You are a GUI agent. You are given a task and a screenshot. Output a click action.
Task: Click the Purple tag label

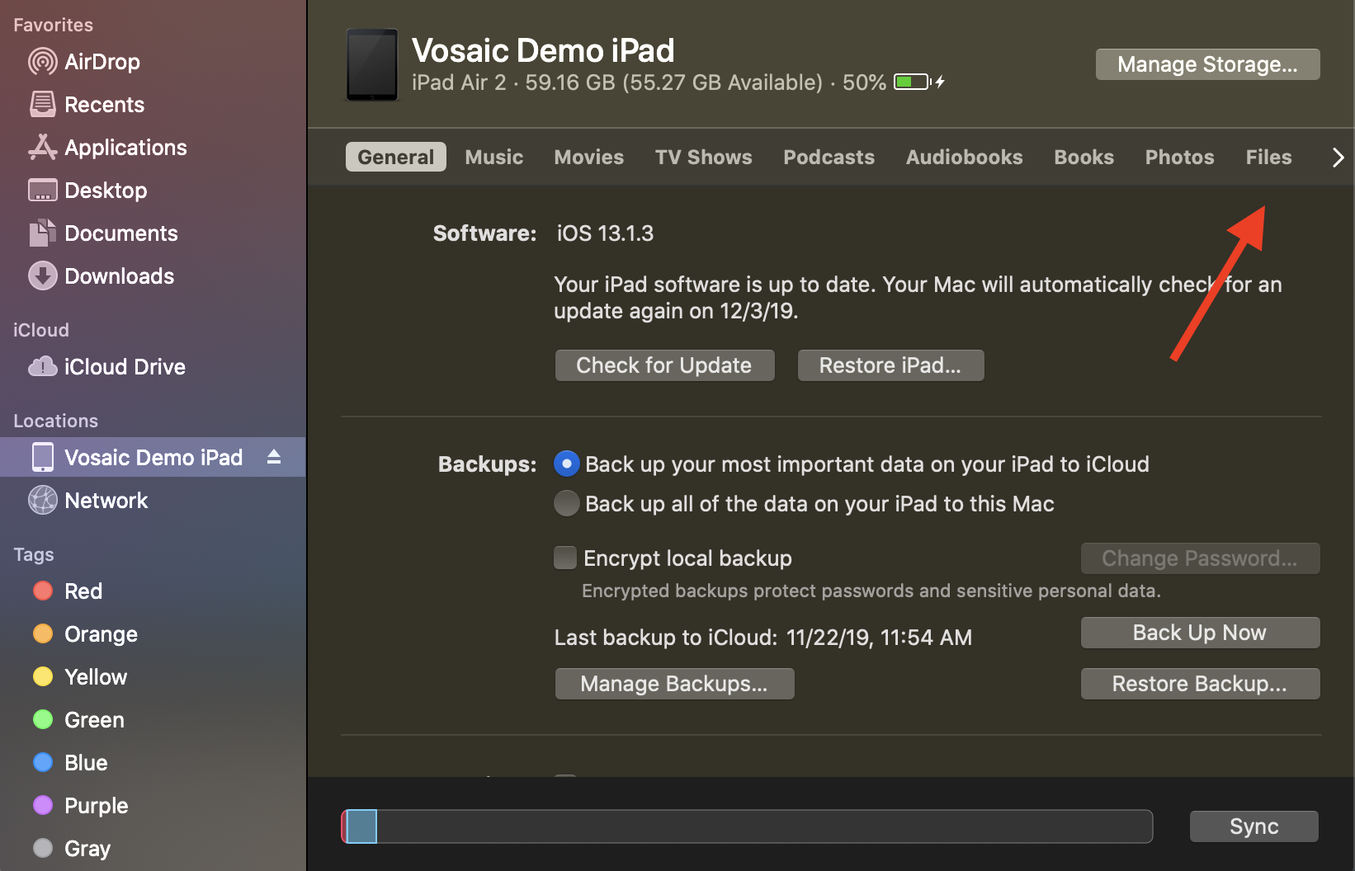[x=97, y=806]
